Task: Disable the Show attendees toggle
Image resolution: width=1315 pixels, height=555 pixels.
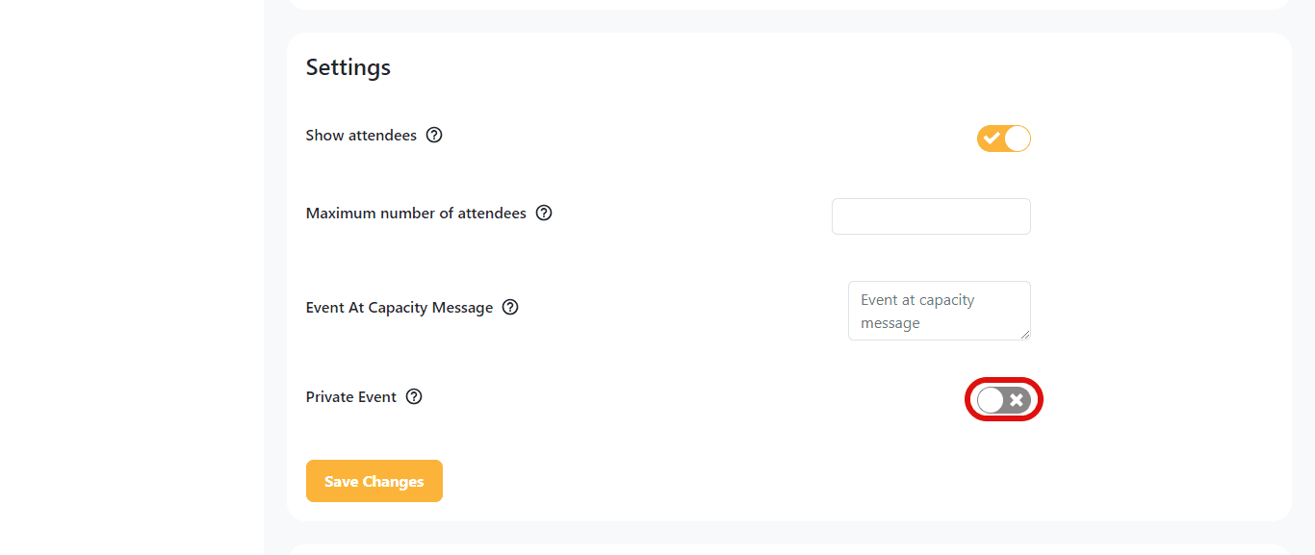Action: click(1004, 139)
